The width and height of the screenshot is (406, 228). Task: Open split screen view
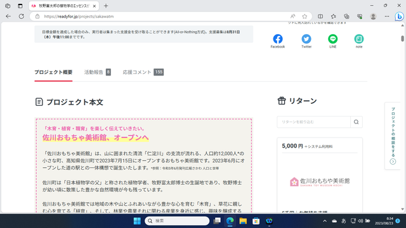[320, 16]
